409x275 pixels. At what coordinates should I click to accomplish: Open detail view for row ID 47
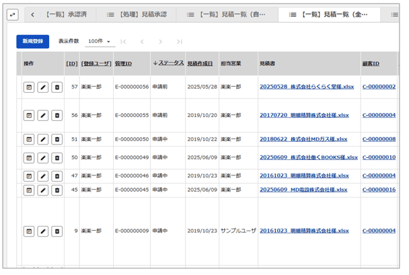[29, 176]
